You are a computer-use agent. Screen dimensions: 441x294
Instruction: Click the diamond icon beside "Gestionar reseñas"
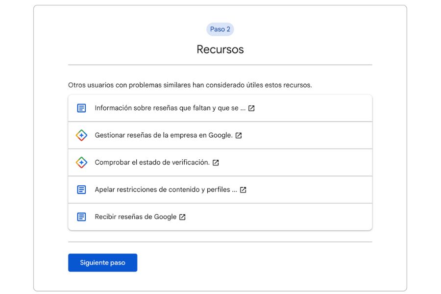[x=81, y=135]
